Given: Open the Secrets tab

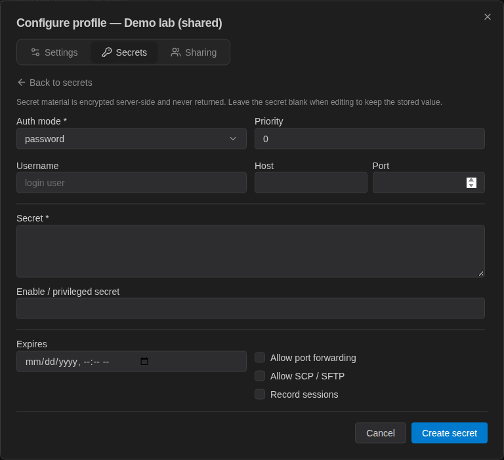Looking at the screenshot, I should tap(125, 52).
